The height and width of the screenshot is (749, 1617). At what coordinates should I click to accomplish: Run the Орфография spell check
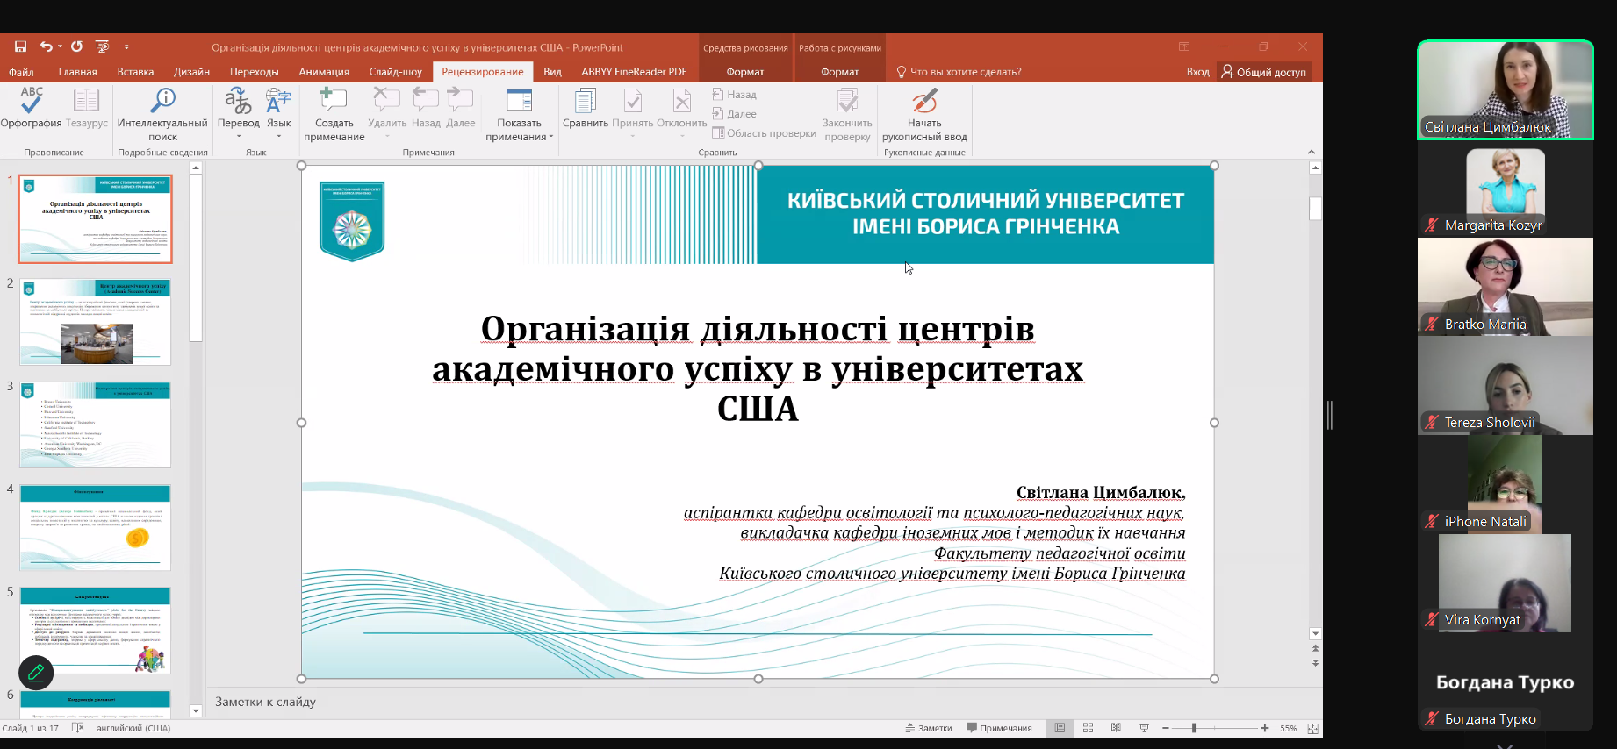pyautogui.click(x=31, y=109)
